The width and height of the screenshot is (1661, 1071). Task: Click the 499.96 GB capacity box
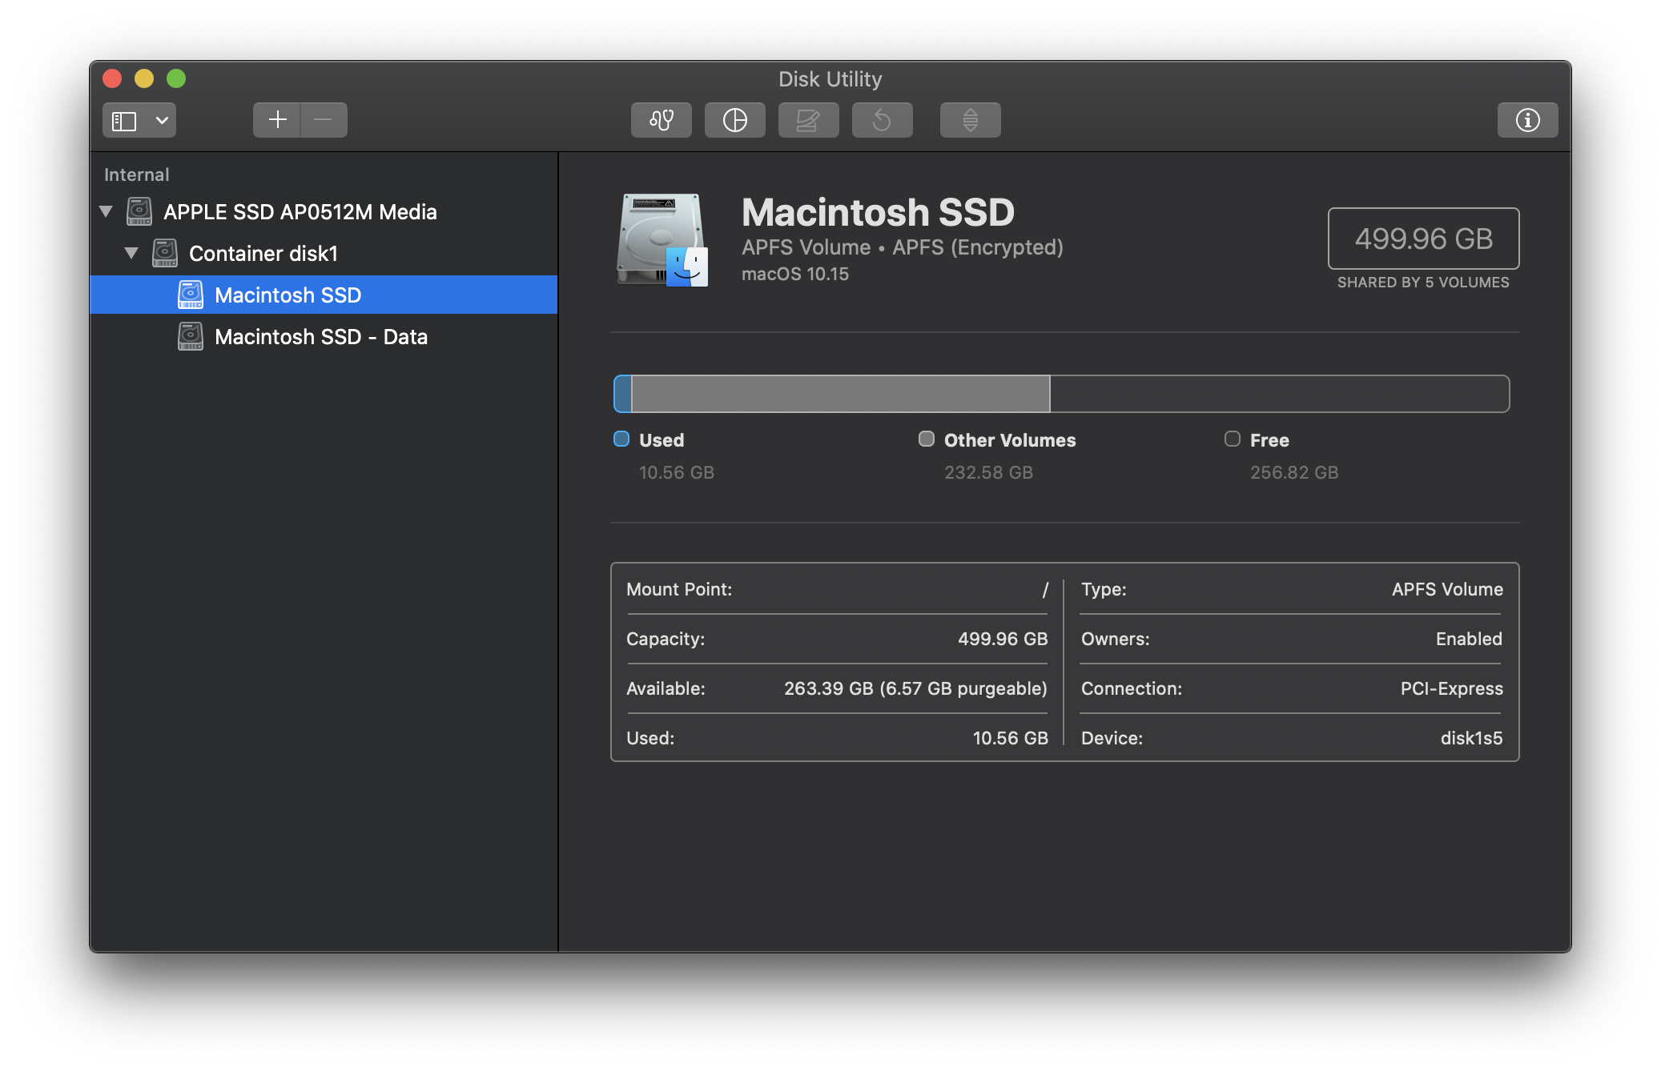pyautogui.click(x=1423, y=239)
